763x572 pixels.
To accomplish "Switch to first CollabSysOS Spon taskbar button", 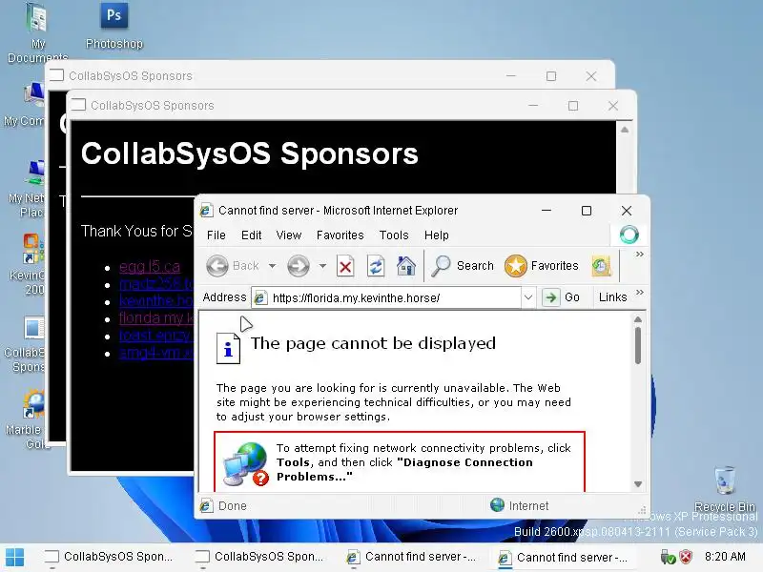I will 109,557.
